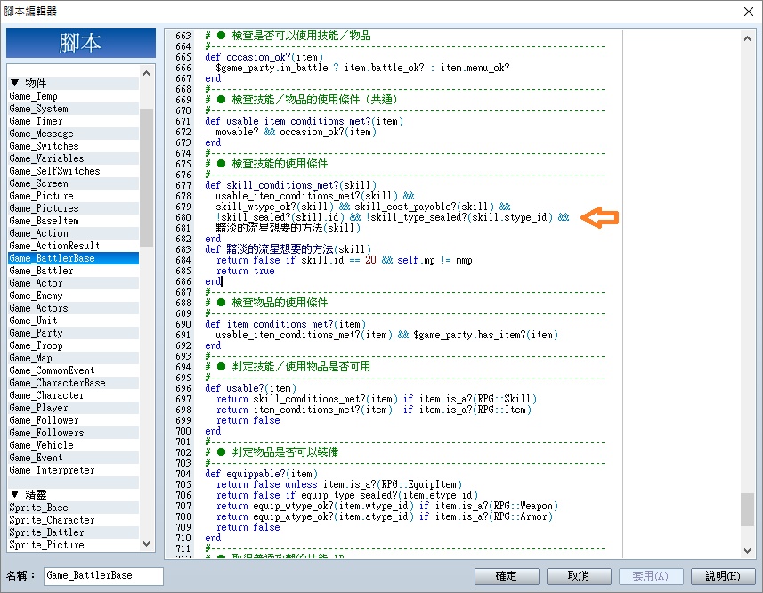Open the Game_Actor script
763x593 pixels.
(x=74, y=283)
